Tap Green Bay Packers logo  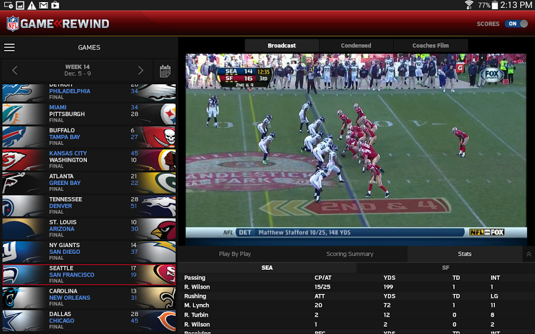(x=165, y=182)
